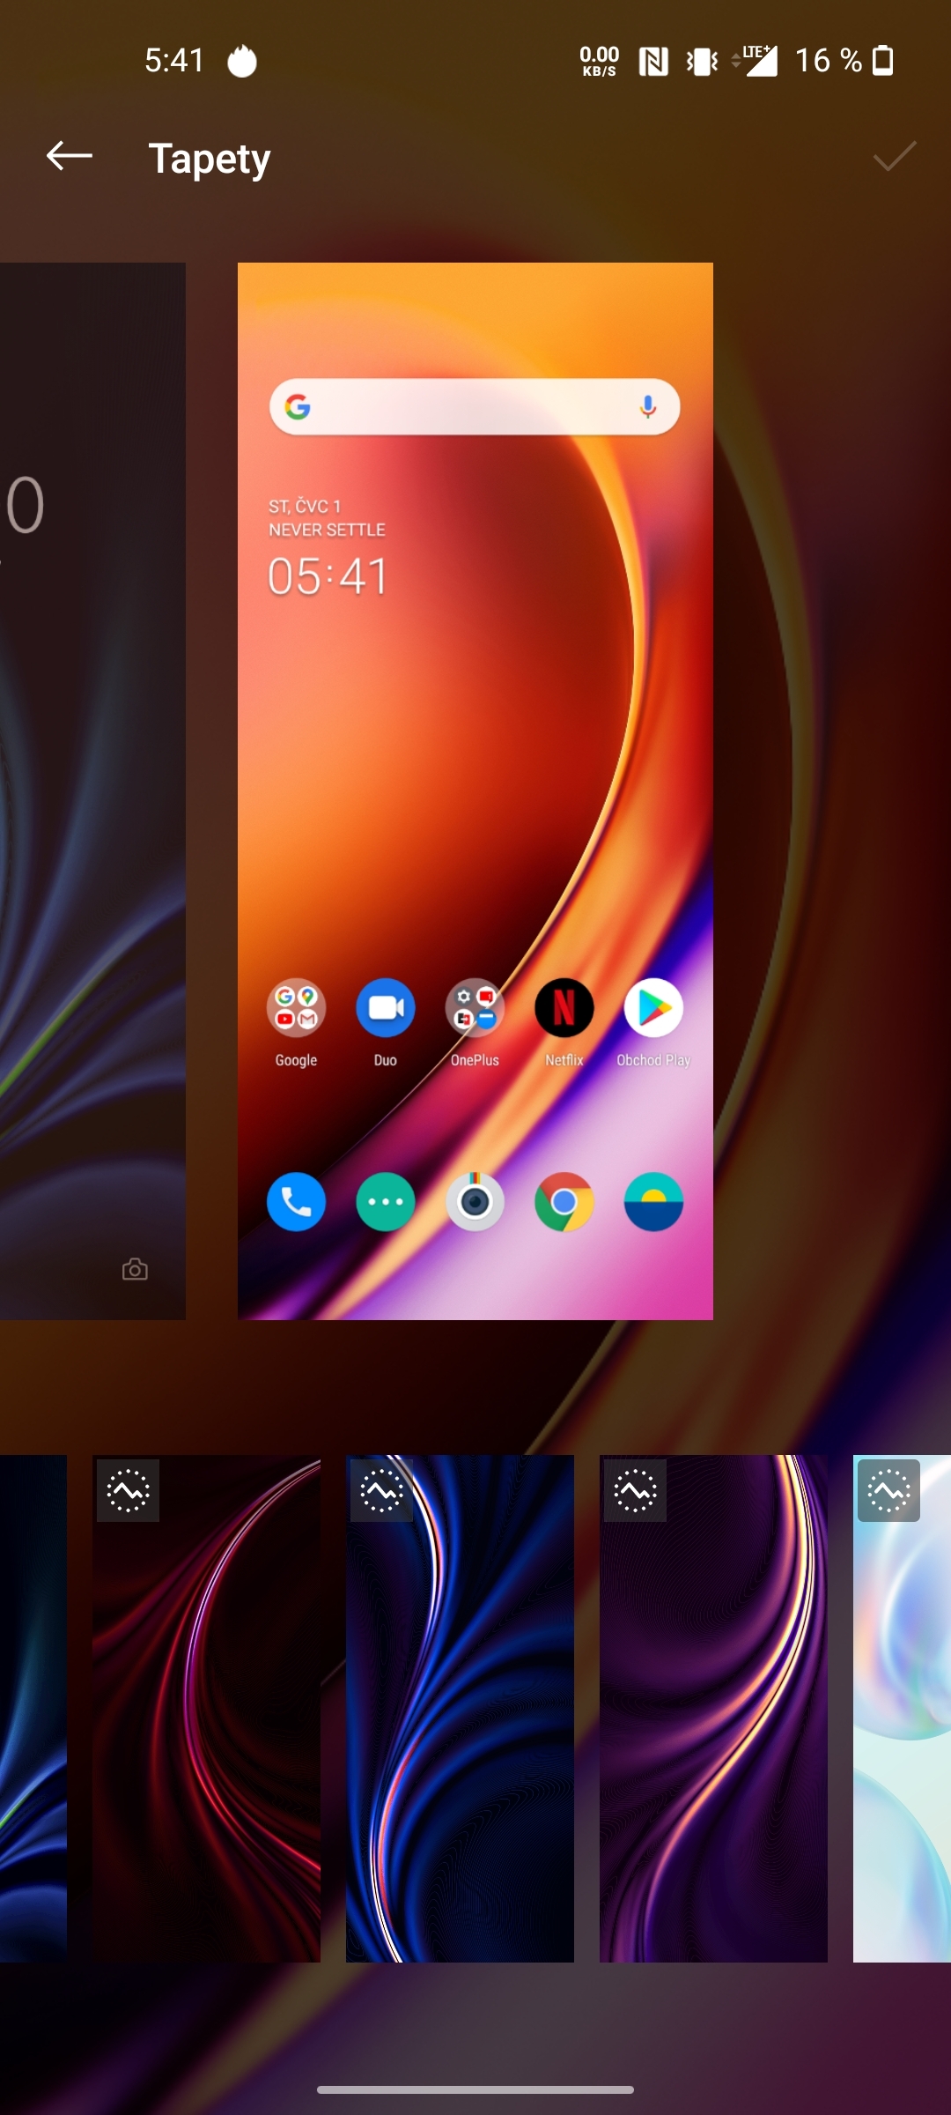Open the OnePlus folder icon in preview
The width and height of the screenshot is (951, 2115).
[x=475, y=1008]
